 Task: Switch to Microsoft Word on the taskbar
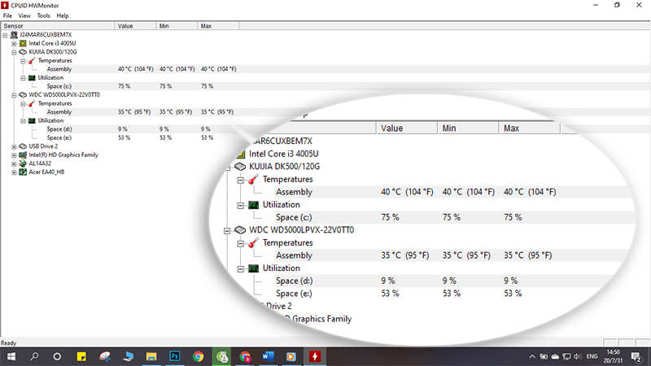point(269,356)
